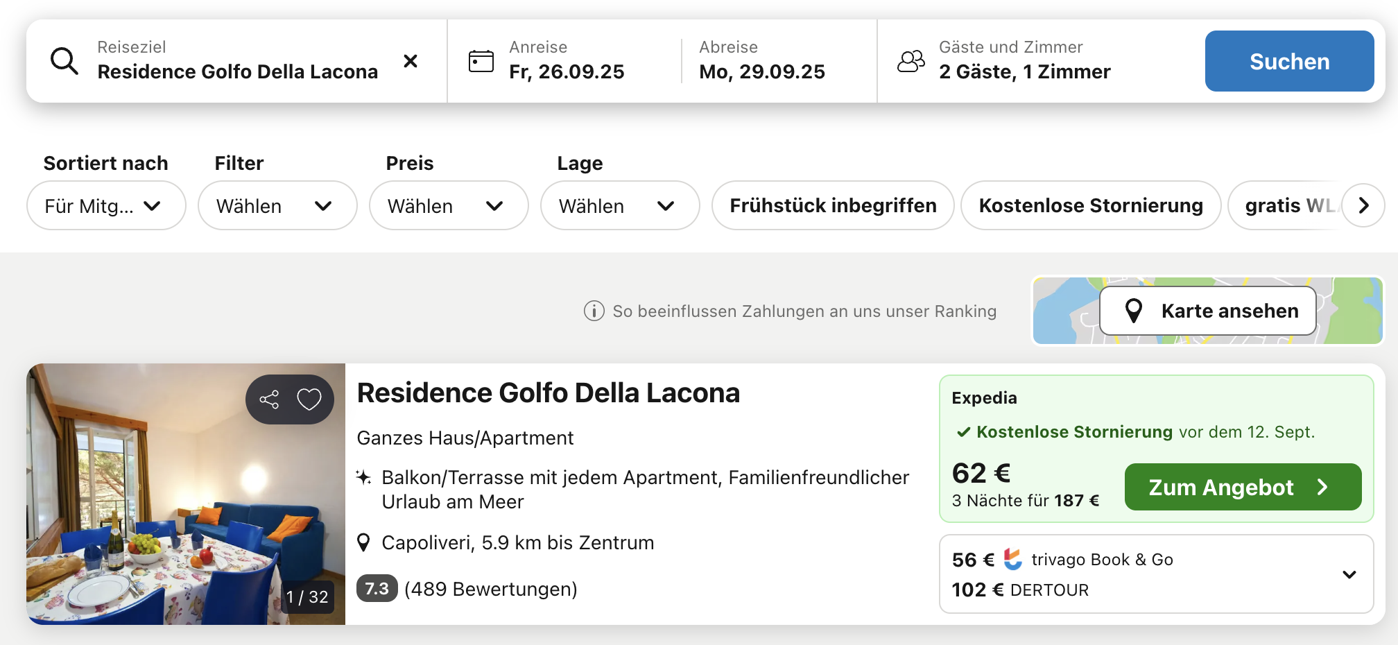The width and height of the screenshot is (1398, 645).
Task: Click the search magnifier icon
Action: point(64,61)
